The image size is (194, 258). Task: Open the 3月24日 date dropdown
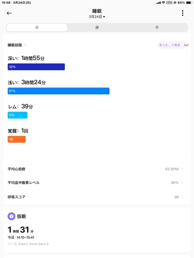tap(97, 17)
